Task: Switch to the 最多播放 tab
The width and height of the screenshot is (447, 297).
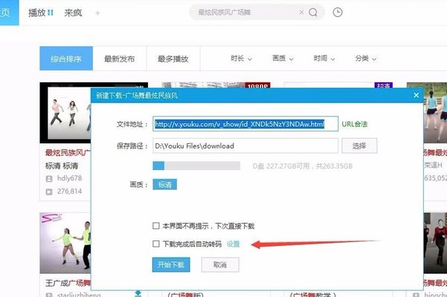Action: point(173,59)
